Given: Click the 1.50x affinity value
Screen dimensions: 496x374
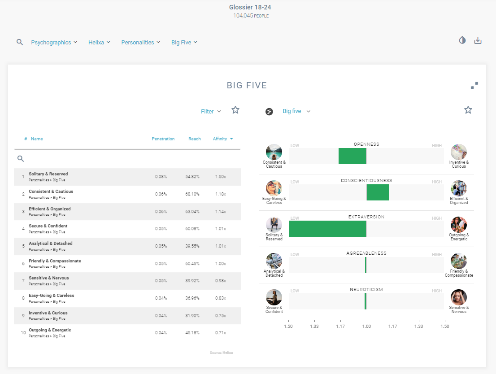Looking at the screenshot, I should (221, 177).
